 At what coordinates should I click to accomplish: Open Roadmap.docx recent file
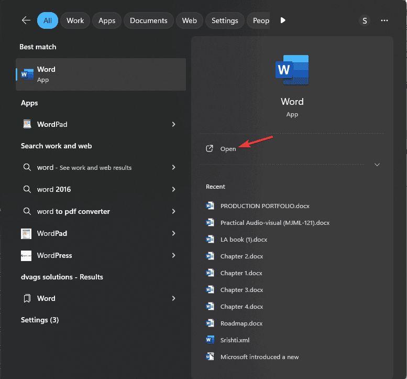pos(241,323)
